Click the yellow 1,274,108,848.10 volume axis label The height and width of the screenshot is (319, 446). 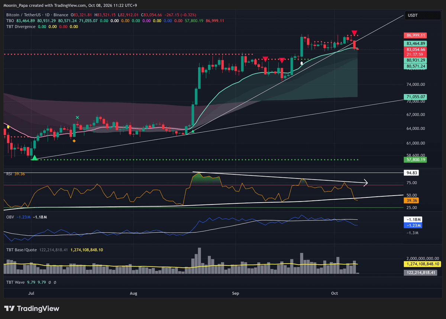pos(422,264)
